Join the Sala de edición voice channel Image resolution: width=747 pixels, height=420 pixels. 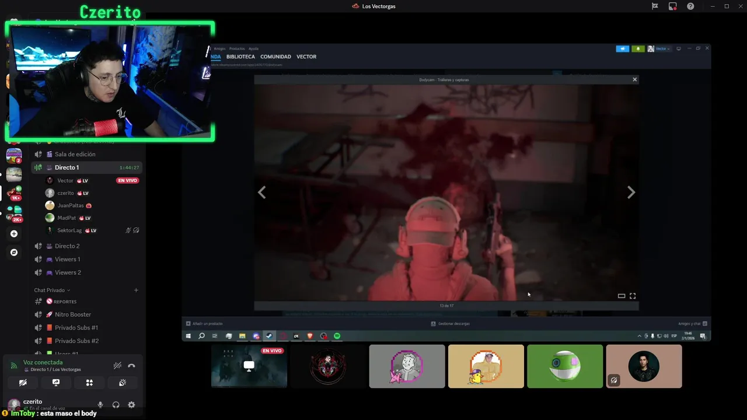(86, 154)
